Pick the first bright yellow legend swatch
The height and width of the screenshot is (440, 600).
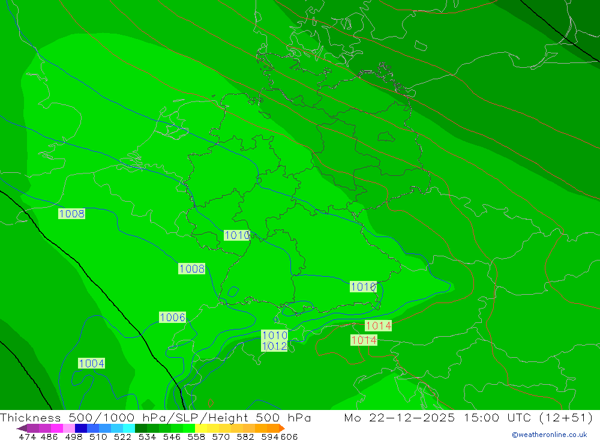201,428
